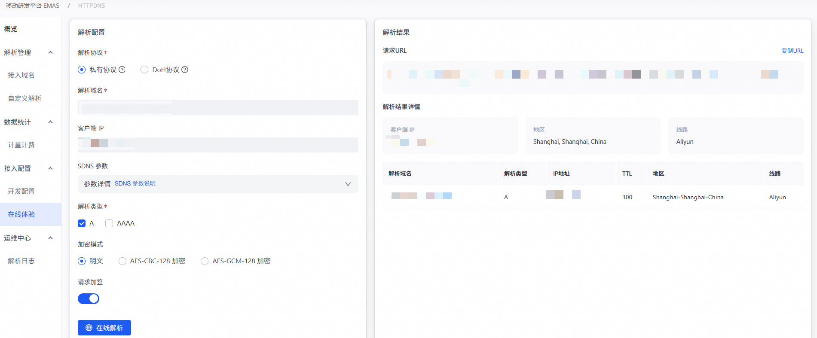The height and width of the screenshot is (338, 817).
Task: Choose 明文 encryption mode
Action: point(82,261)
